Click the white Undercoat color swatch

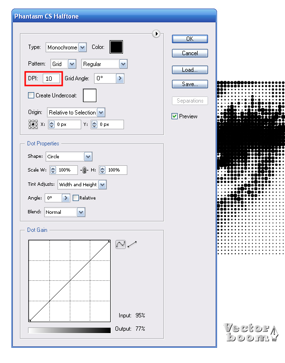pos(90,96)
